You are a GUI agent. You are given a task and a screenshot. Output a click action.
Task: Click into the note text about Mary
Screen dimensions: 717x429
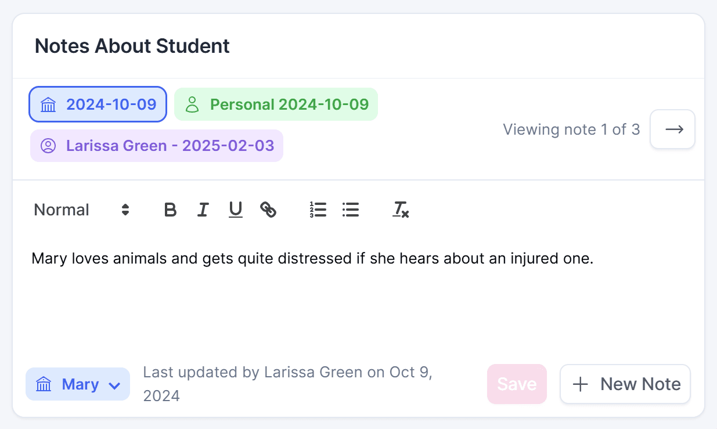point(312,258)
